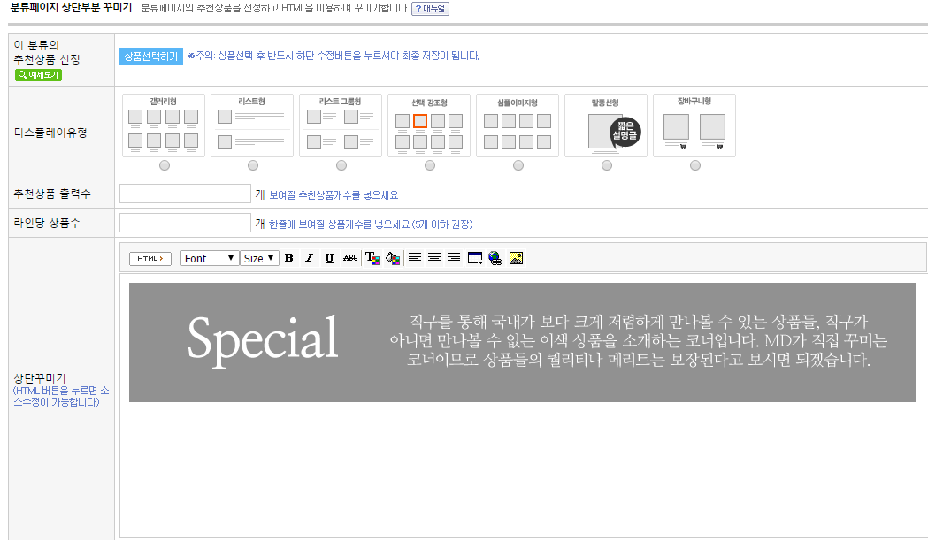Select the 갤러리형 display type radio
The image size is (928, 540).
165,165
